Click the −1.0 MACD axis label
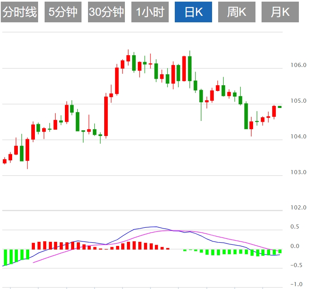This screenshot has width=309, height=289. click(x=296, y=284)
